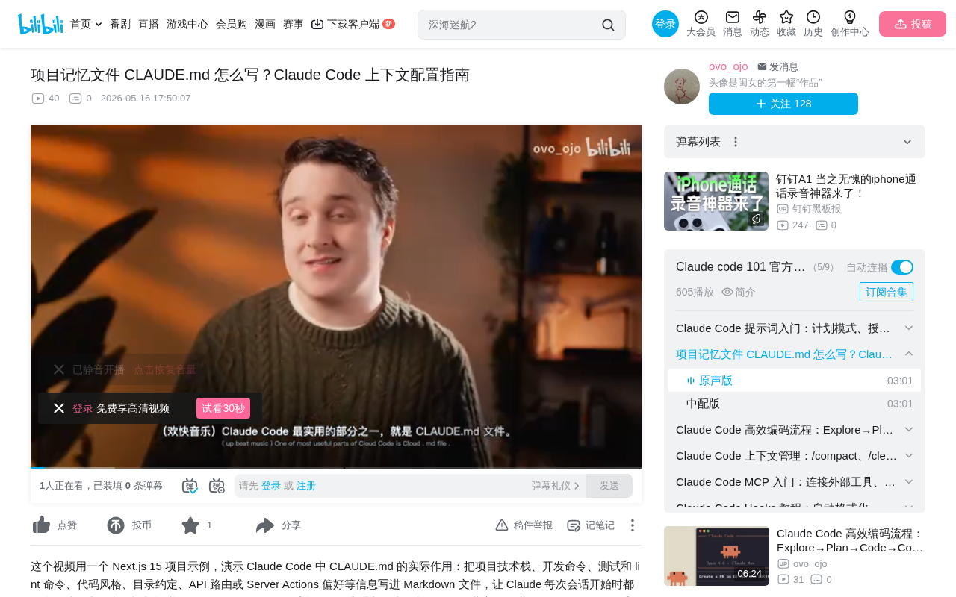Give a coin with 投币 icon

tap(116, 525)
